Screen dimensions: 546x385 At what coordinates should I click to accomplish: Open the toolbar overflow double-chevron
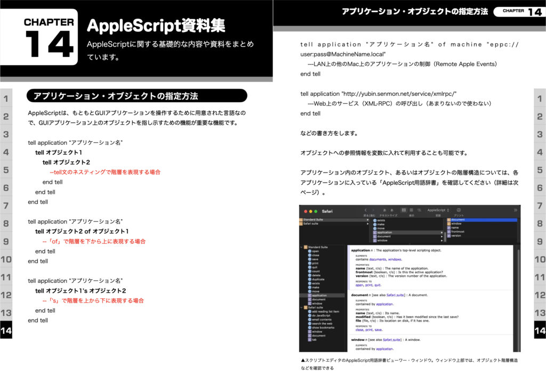515,210
